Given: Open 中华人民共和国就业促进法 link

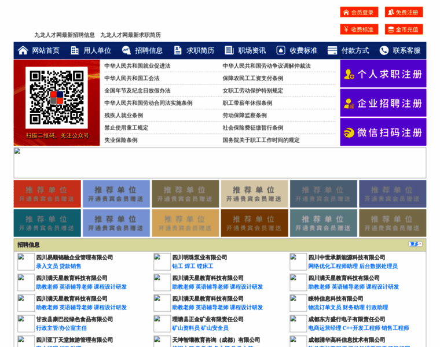Looking at the screenshot, I should click(x=137, y=66).
